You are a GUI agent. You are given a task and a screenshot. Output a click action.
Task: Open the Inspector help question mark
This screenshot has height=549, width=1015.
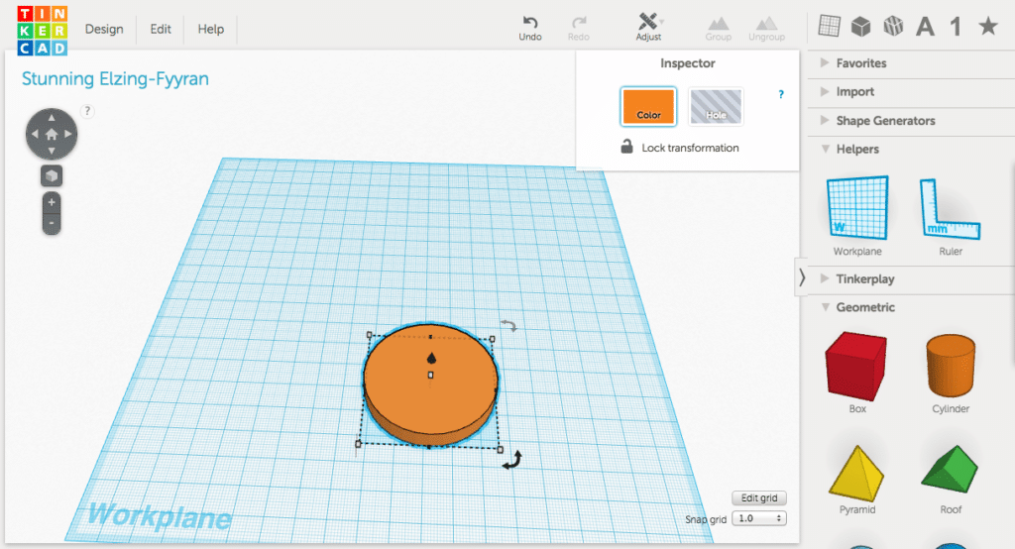coord(781,94)
